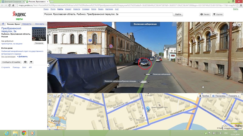The width and height of the screenshot is (243, 136).
Task: Open File Explorer from taskbar
Action: [x=15, y=133]
